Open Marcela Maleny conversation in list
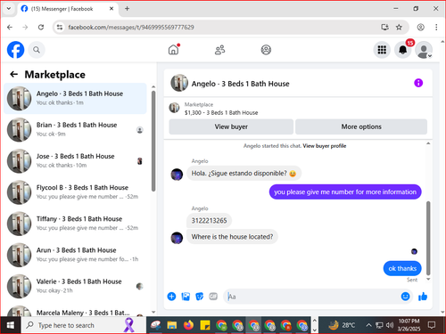Screen dimensions: 446x334 (x=75, y=311)
